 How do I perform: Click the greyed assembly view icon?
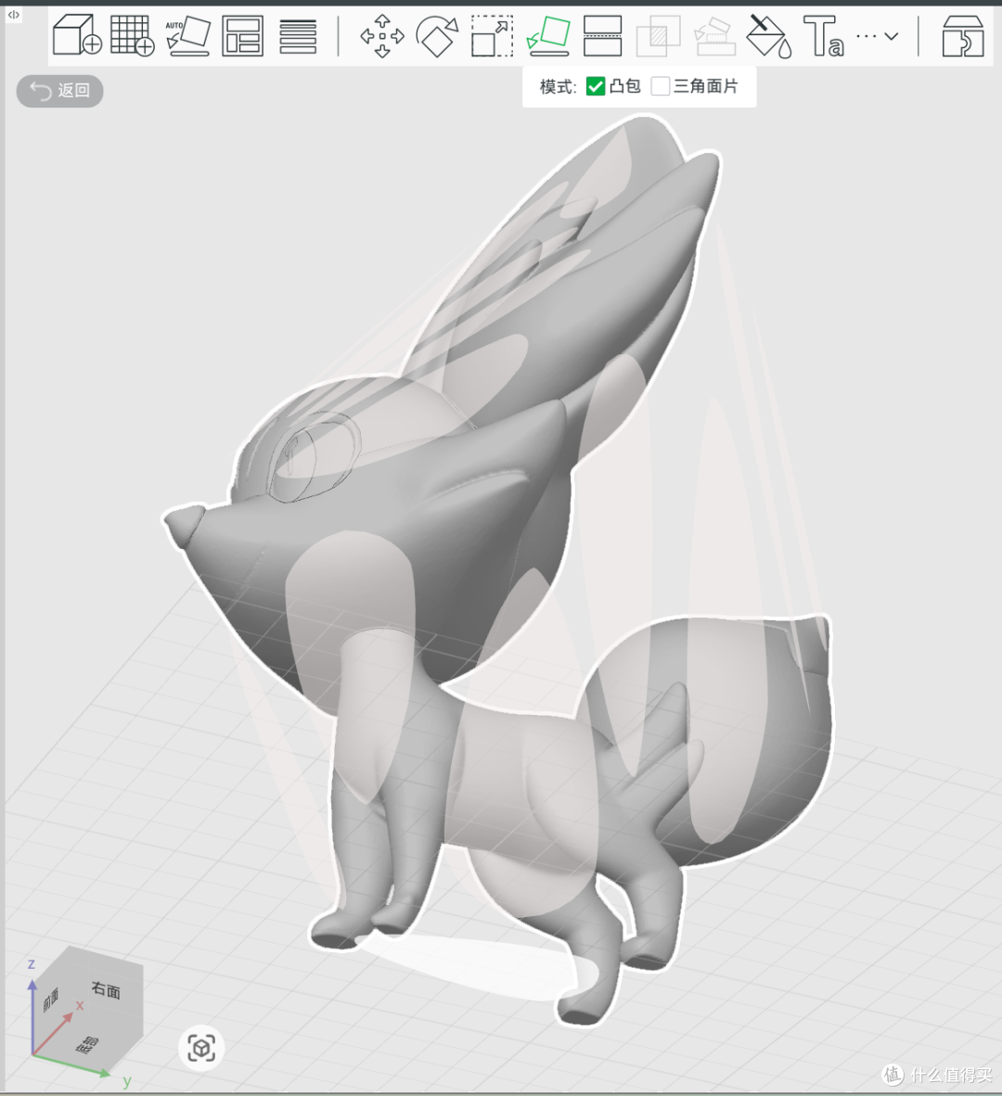pyautogui.click(x=713, y=35)
